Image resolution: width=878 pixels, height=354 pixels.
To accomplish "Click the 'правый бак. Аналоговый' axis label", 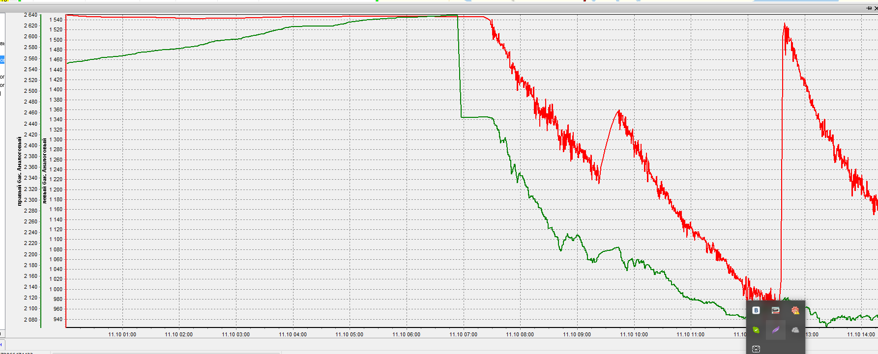I will tap(20, 171).
